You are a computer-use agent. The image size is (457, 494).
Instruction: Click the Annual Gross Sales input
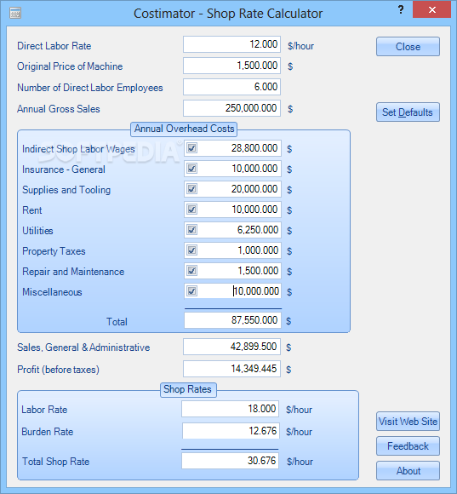coord(231,108)
